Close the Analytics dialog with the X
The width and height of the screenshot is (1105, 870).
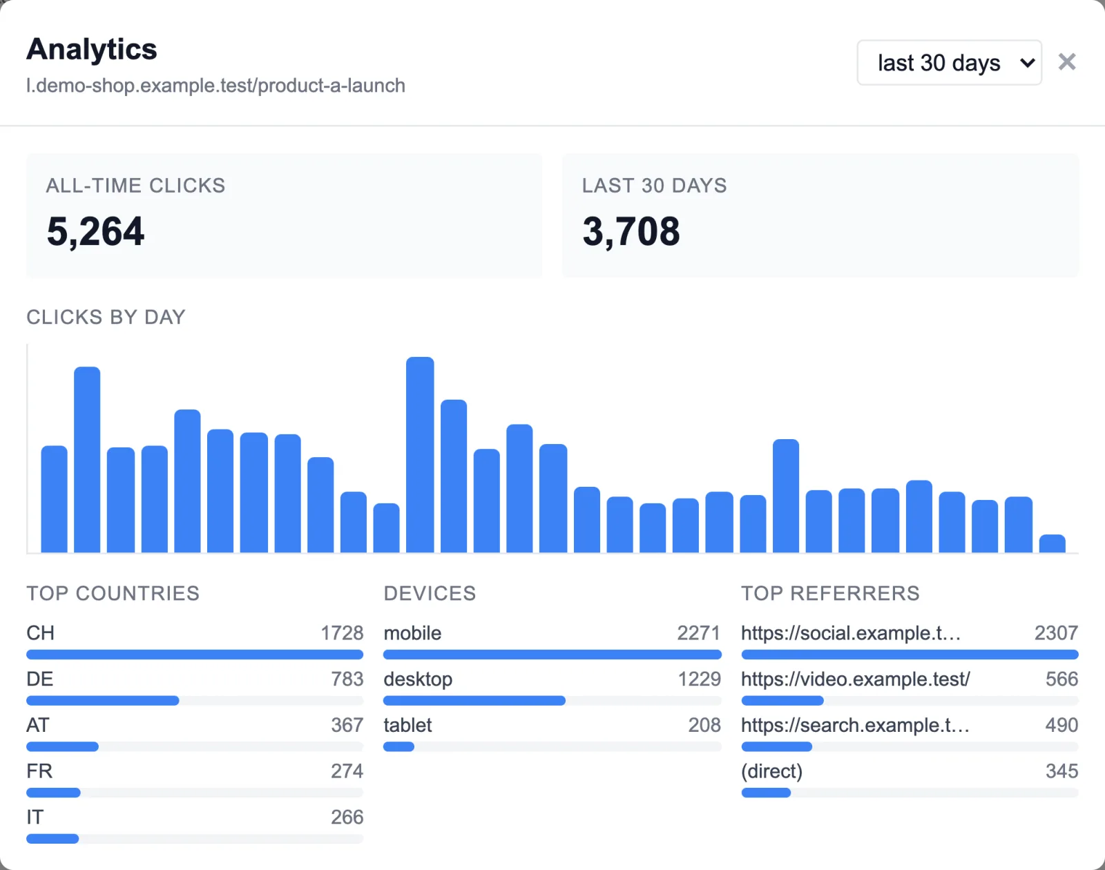point(1067,62)
